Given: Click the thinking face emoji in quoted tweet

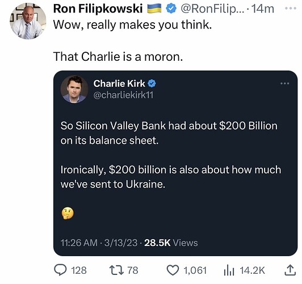Looking at the screenshot, I should click(x=68, y=214).
